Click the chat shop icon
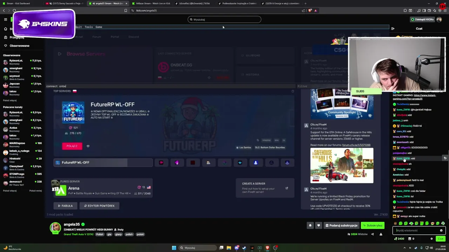 [410, 239]
